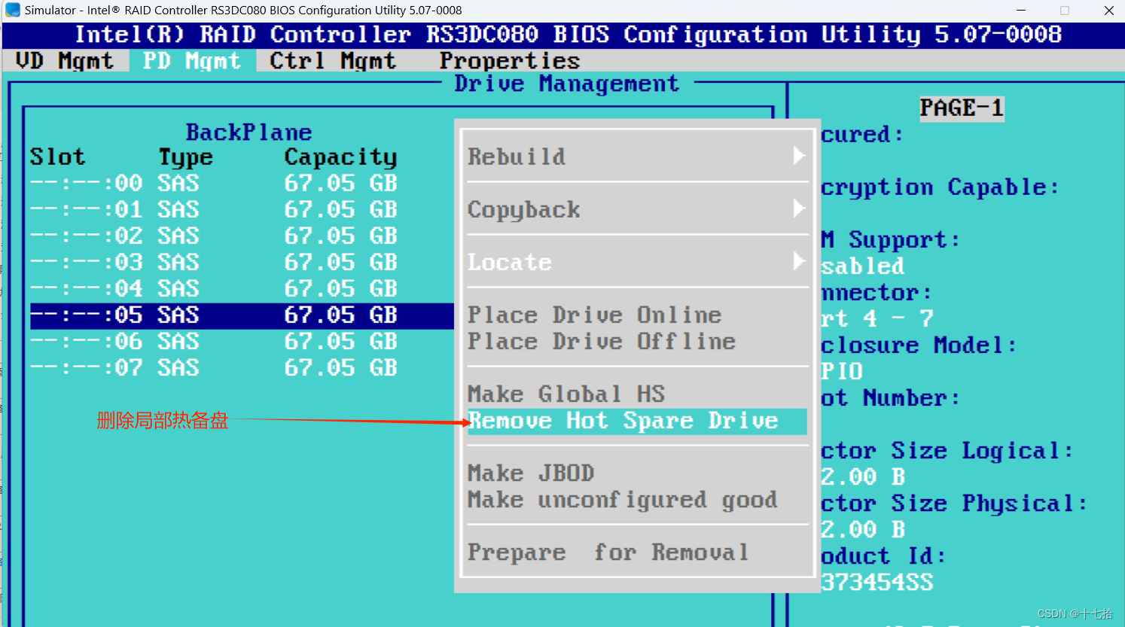The height and width of the screenshot is (627, 1125).
Task: Click the Enclosure Model property label
Action: click(x=919, y=345)
